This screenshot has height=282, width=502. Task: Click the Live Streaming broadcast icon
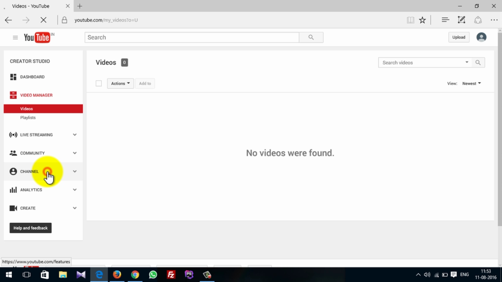(x=13, y=135)
